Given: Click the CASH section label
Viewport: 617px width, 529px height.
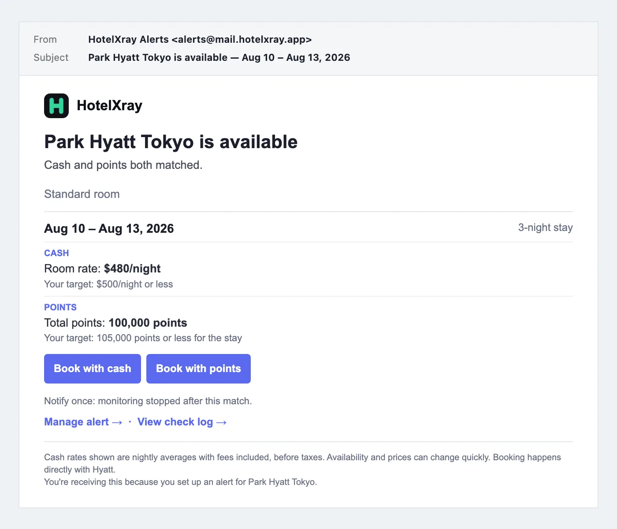Looking at the screenshot, I should pyautogui.click(x=56, y=253).
